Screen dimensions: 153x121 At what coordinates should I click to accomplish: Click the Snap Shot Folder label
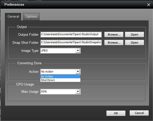pos(26,42)
